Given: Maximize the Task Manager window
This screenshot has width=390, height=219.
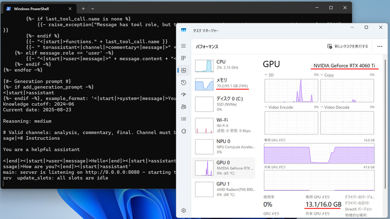Looking at the screenshot, I should pyautogui.click(x=367, y=27).
